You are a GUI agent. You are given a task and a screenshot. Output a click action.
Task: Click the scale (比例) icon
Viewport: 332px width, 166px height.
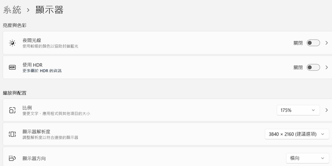click(12, 110)
